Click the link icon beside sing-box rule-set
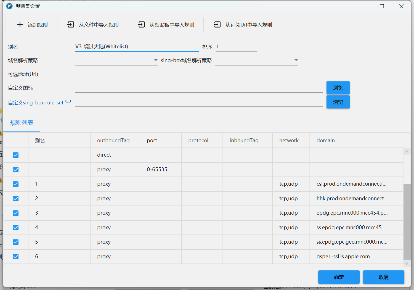This screenshot has height=290, width=414. tap(68, 101)
